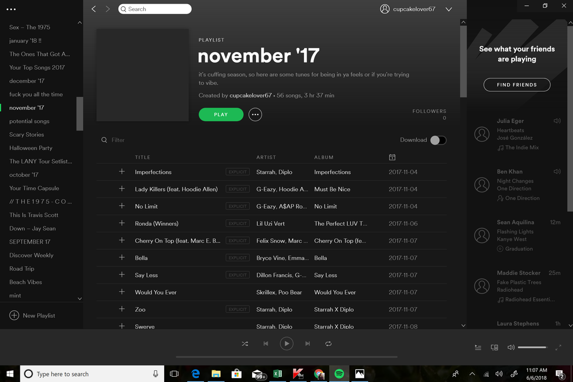
Task: Click the FIND FRIENDS button
Action: [517, 85]
